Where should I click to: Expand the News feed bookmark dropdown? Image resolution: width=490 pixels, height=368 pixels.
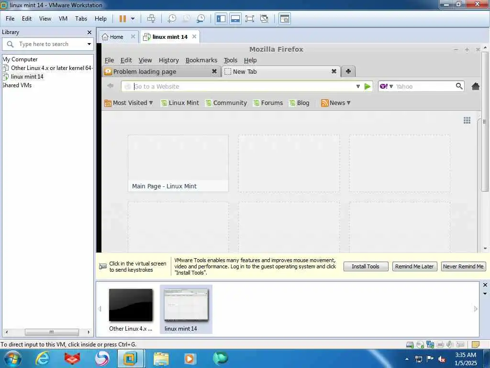click(336, 103)
